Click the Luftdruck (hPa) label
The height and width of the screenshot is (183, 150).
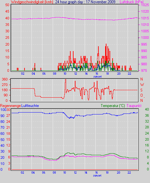pyautogui.click(x=132, y=2)
